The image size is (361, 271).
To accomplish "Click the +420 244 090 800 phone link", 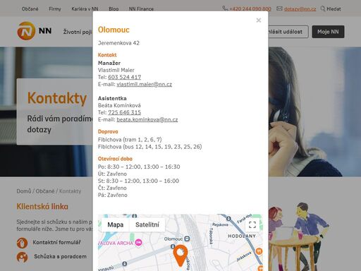I will click(x=250, y=9).
